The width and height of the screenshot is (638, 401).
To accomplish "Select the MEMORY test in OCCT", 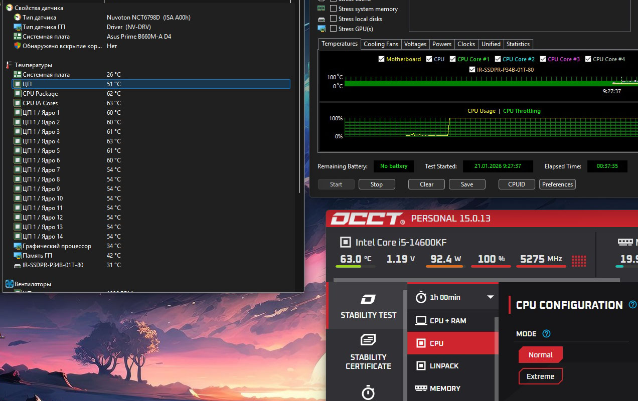I will click(452, 388).
